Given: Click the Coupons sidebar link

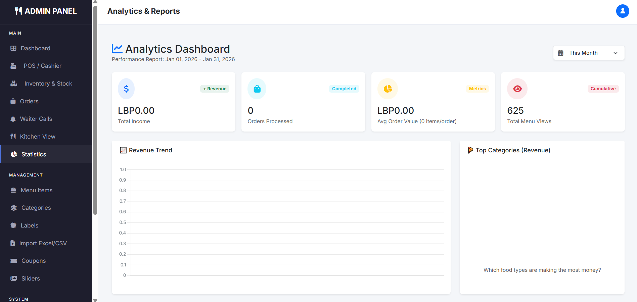Looking at the screenshot, I should tap(33, 261).
